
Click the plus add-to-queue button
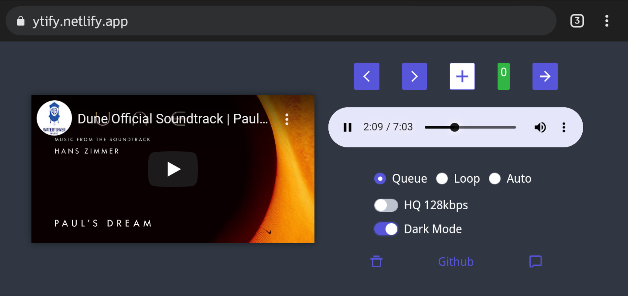pyautogui.click(x=462, y=76)
